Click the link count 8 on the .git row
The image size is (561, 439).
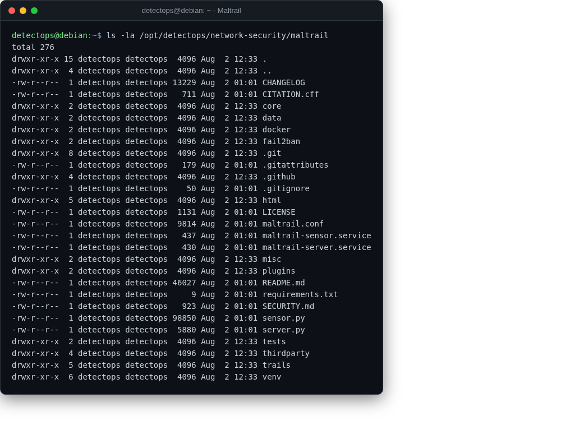coord(71,154)
